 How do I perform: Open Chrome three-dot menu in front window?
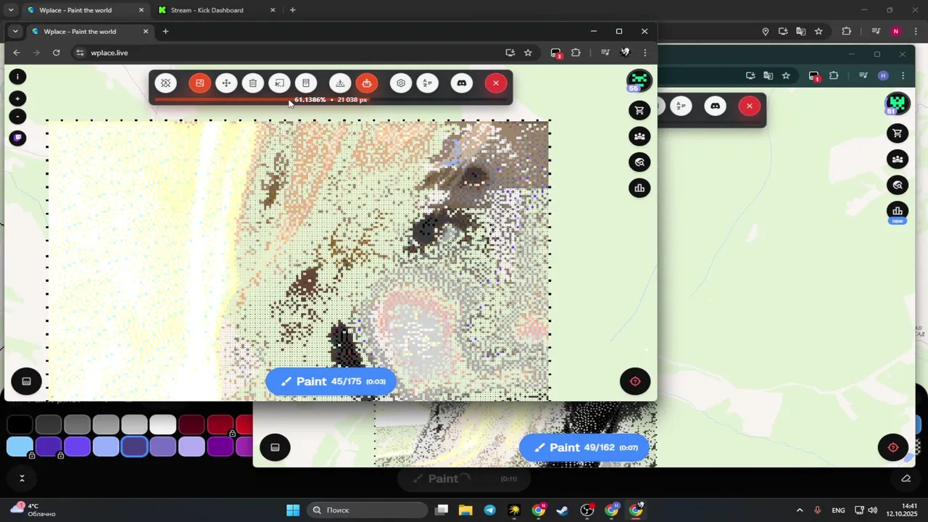[645, 53]
